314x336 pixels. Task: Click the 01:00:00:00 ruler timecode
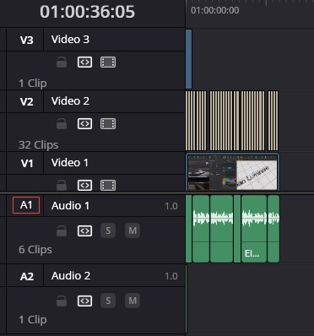pos(215,10)
